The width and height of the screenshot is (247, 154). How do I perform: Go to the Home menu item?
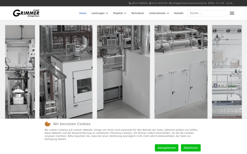pos(83,13)
